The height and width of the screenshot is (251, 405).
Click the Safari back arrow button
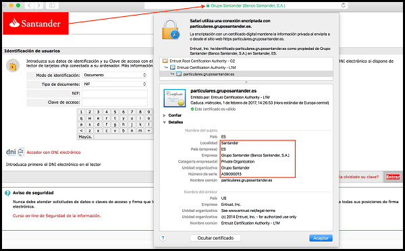coord(29,5)
